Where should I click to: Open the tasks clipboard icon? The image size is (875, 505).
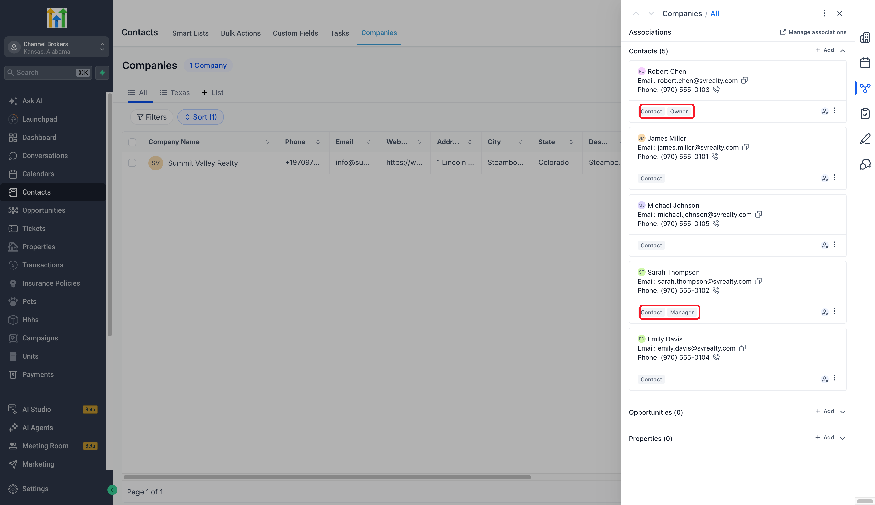click(865, 113)
